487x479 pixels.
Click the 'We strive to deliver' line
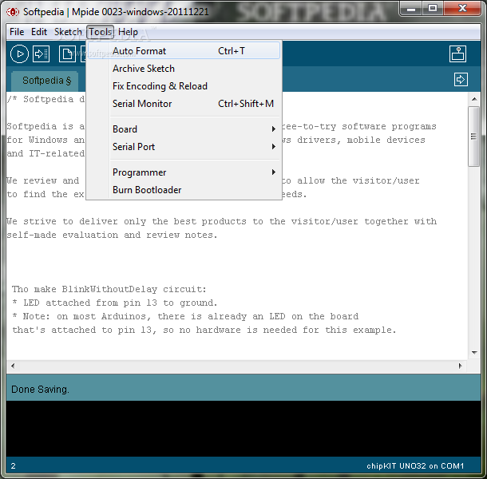(x=222, y=221)
